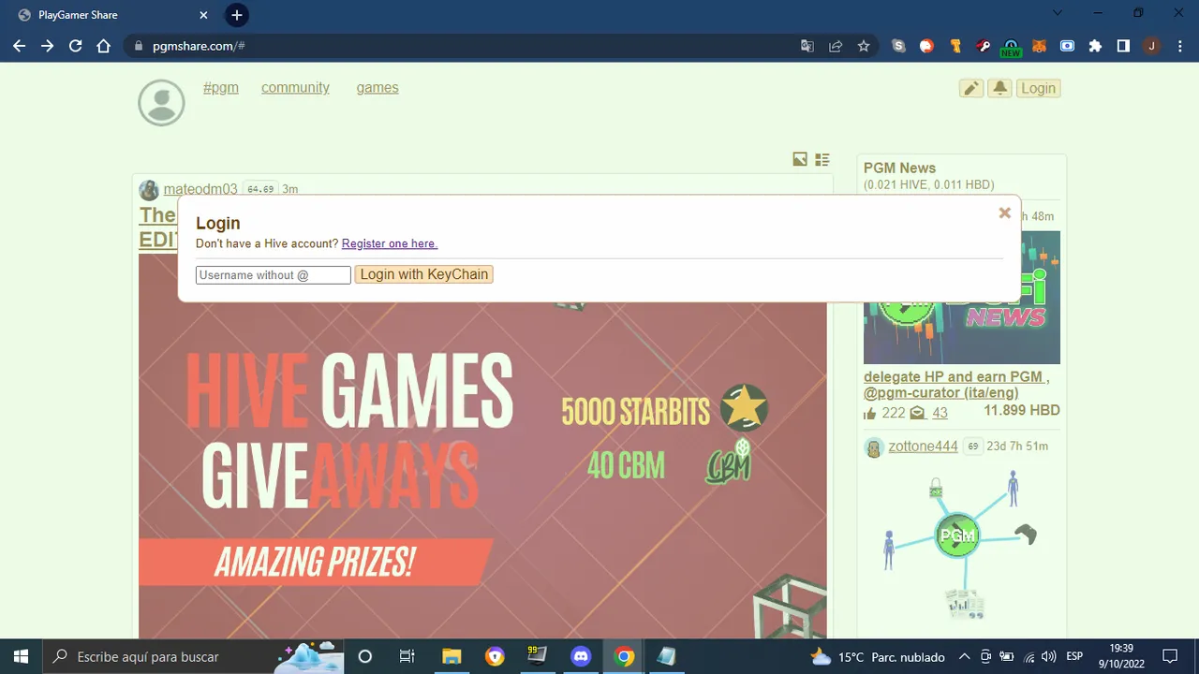This screenshot has width=1199, height=674.
Task: Click the site lock icon in address bar
Action: [139, 46]
